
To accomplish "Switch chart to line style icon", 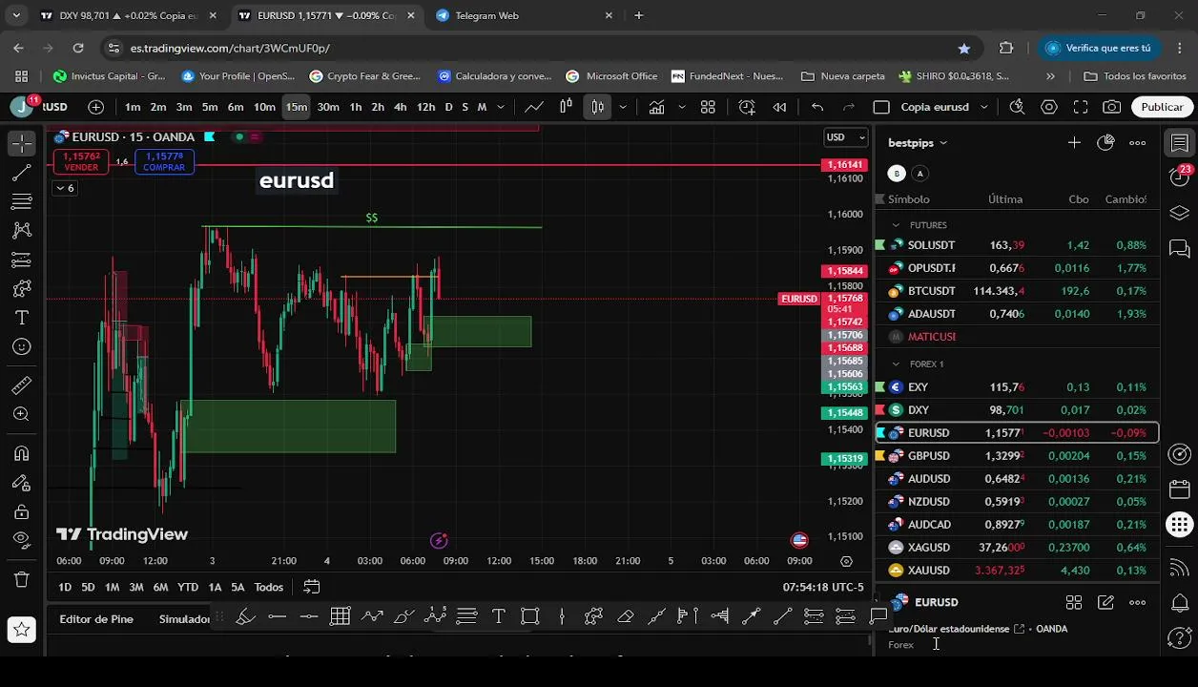I will [534, 107].
